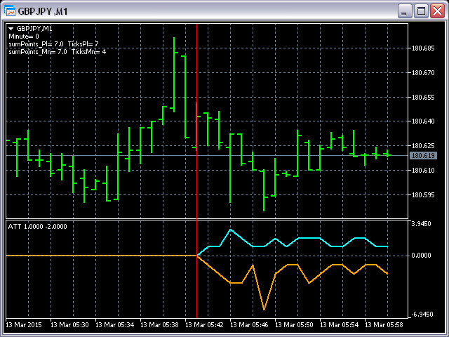Close the GBPJPY chart window
This screenshot has height=337, width=449.
click(x=437, y=11)
